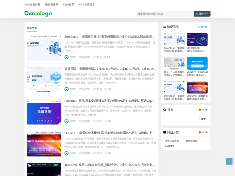Open the 456CDN article thumbnail
The height and width of the screenshot is (176, 235).
pyautogui.click(x=44, y=169)
